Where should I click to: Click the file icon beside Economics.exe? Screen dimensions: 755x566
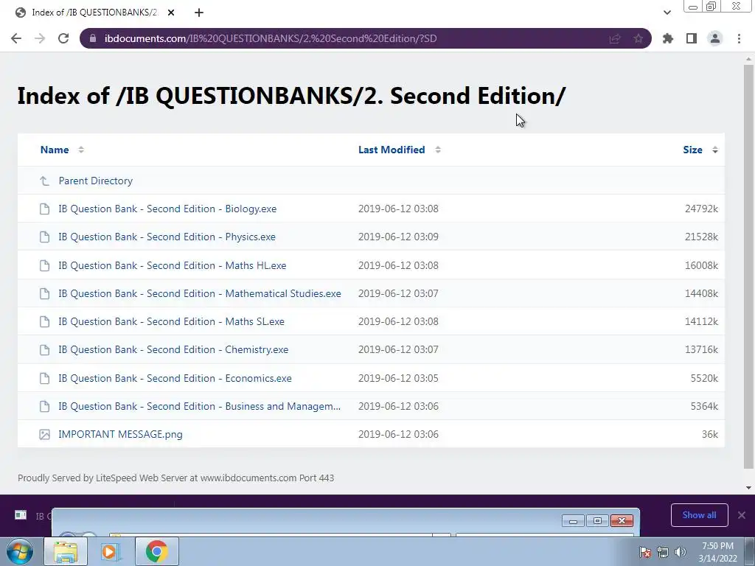click(x=44, y=378)
